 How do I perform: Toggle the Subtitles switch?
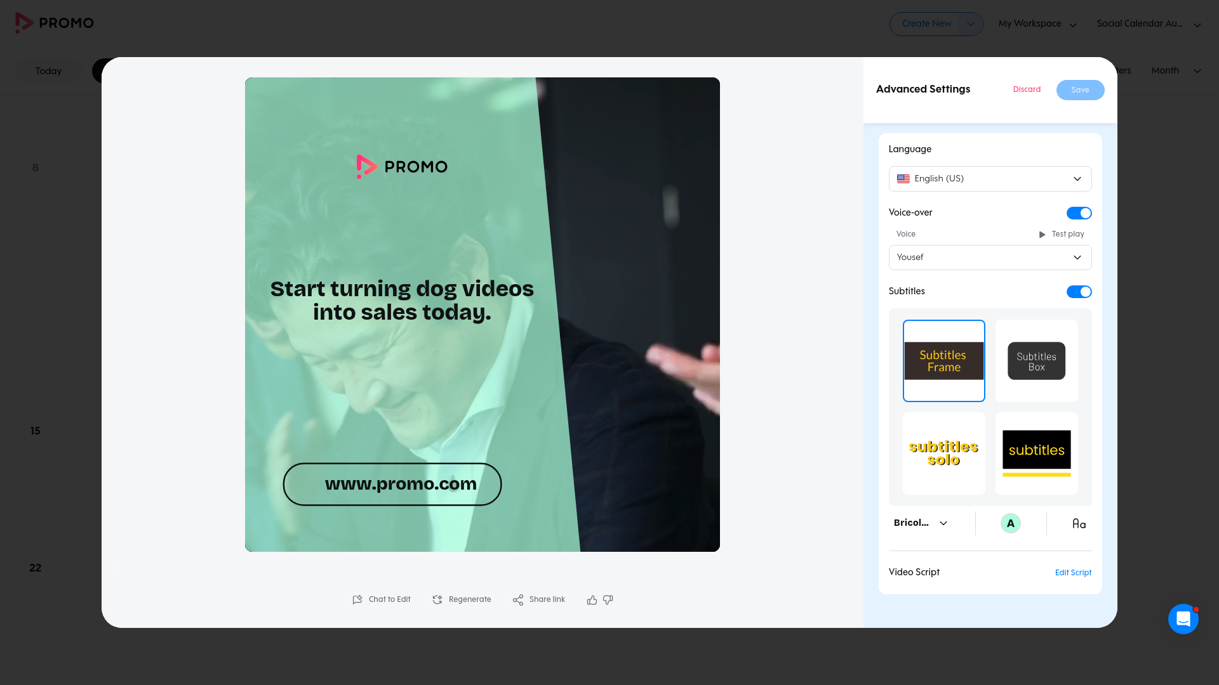[x=1079, y=292]
